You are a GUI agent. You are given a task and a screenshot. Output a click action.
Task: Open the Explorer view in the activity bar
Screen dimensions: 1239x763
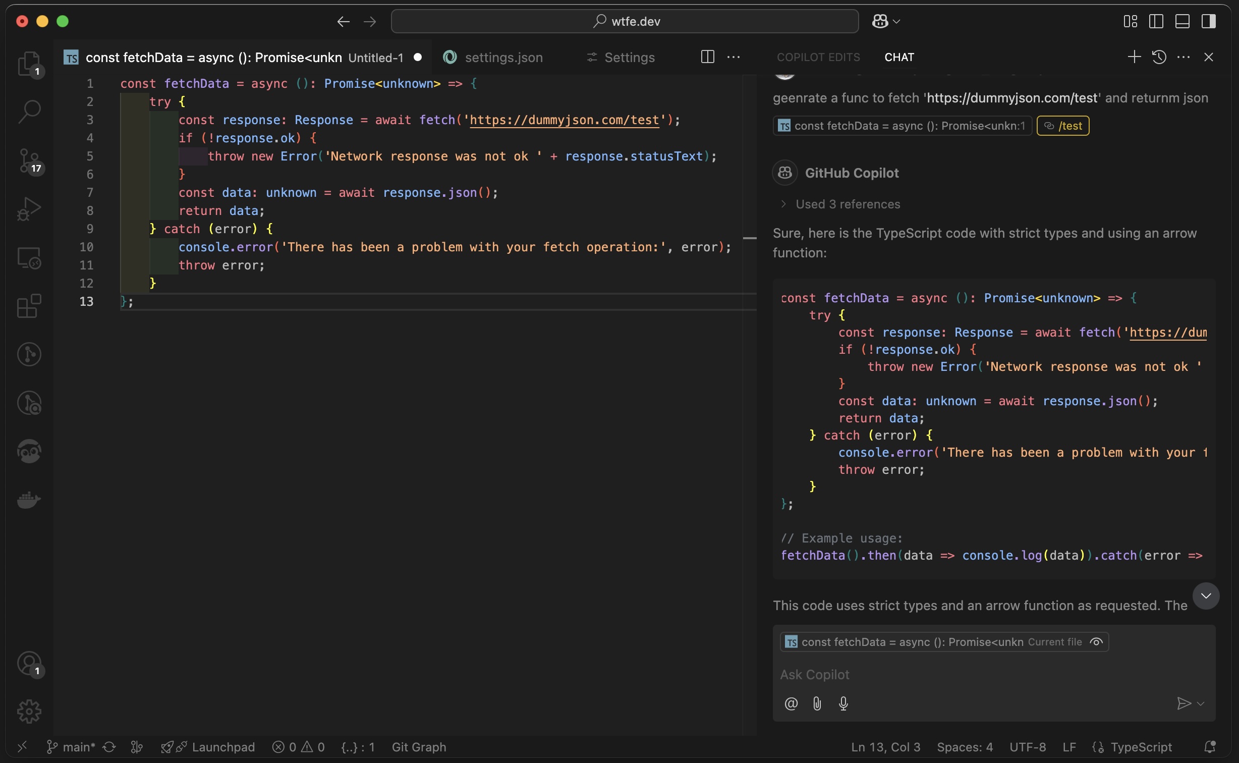pyautogui.click(x=29, y=64)
